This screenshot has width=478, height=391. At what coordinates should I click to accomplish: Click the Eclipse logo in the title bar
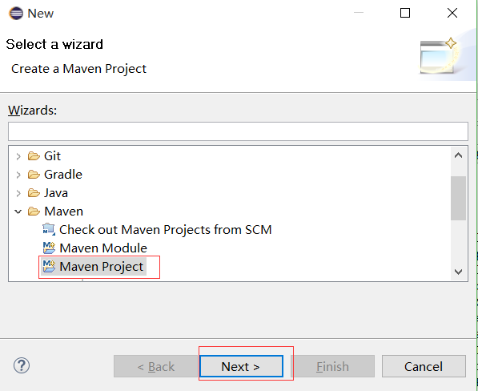[16, 14]
